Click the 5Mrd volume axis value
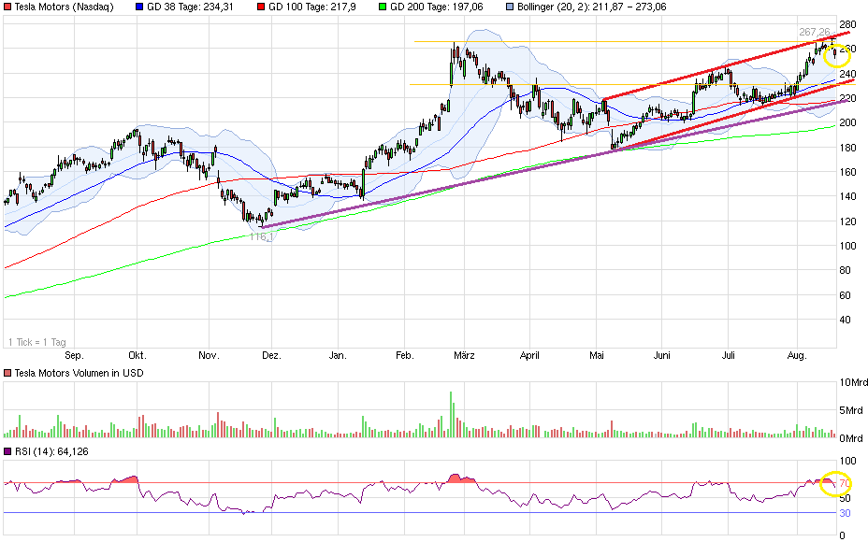The image size is (868, 542). pos(851,410)
